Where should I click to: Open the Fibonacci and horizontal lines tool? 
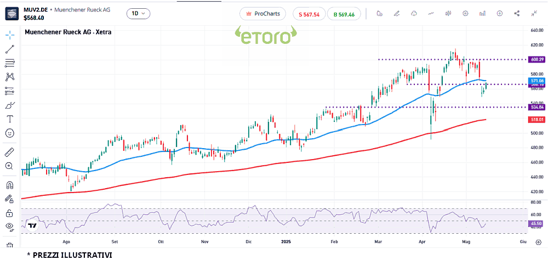10,63
